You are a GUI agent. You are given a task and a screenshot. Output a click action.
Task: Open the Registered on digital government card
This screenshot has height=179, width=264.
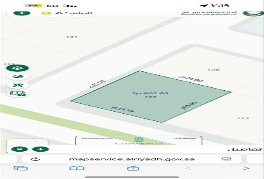click(x=139, y=141)
